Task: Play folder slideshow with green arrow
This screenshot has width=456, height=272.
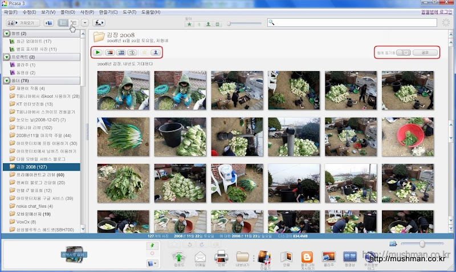Action: pos(97,52)
